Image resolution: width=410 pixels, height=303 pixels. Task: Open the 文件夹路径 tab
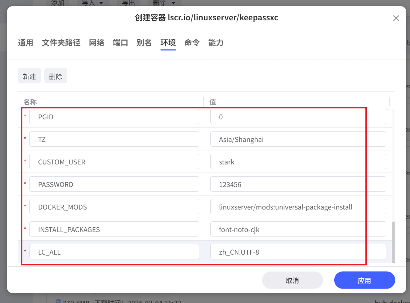tap(61, 42)
